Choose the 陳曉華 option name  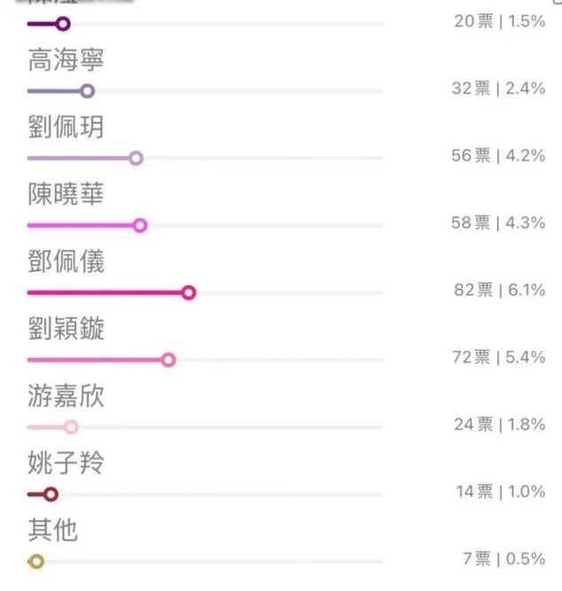click(x=66, y=195)
